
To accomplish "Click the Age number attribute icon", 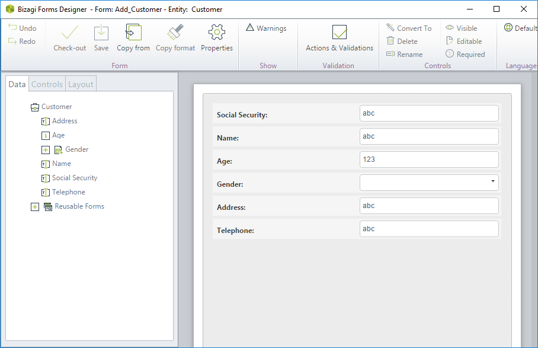I will point(45,136).
